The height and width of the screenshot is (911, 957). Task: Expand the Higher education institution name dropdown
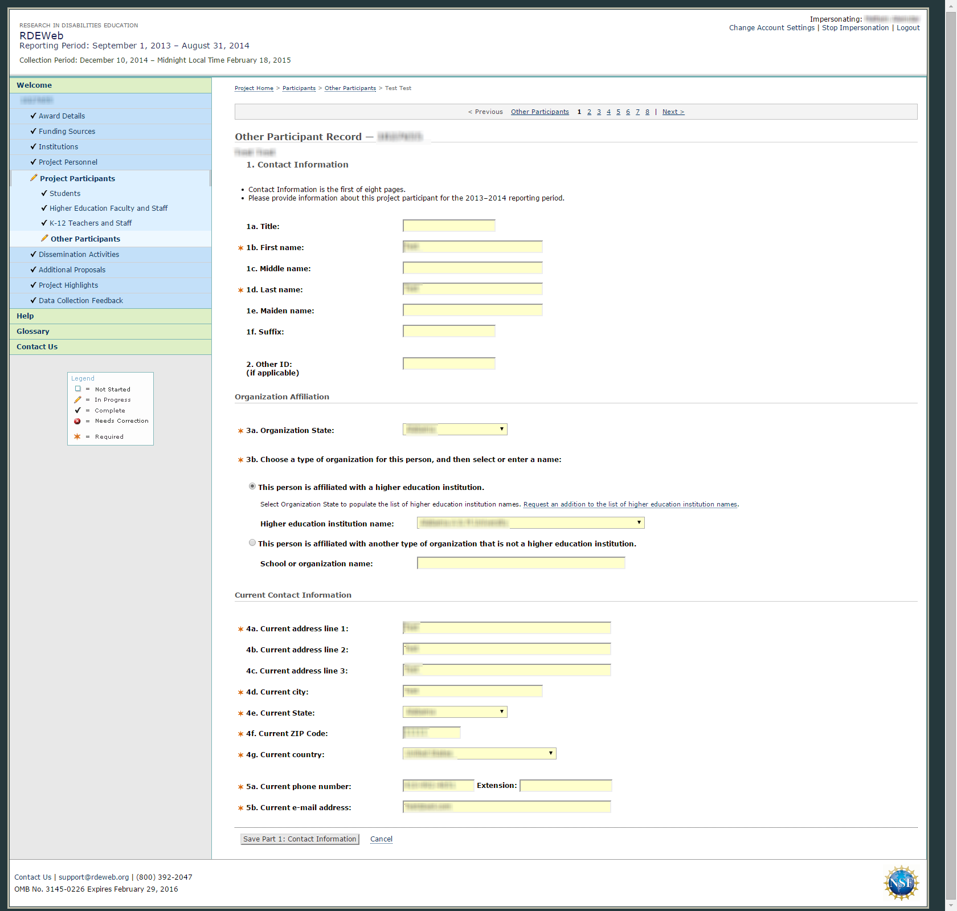coord(530,523)
